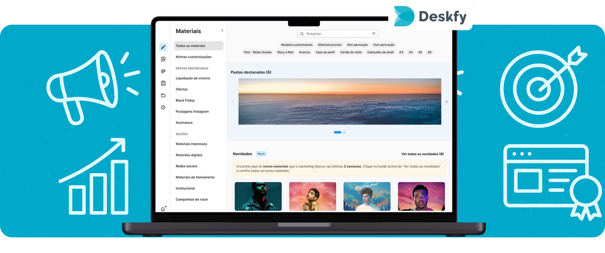This screenshot has height=253, width=605.
Task: Toggle the 'Sem aprovação' filter chip
Action: pos(357,45)
